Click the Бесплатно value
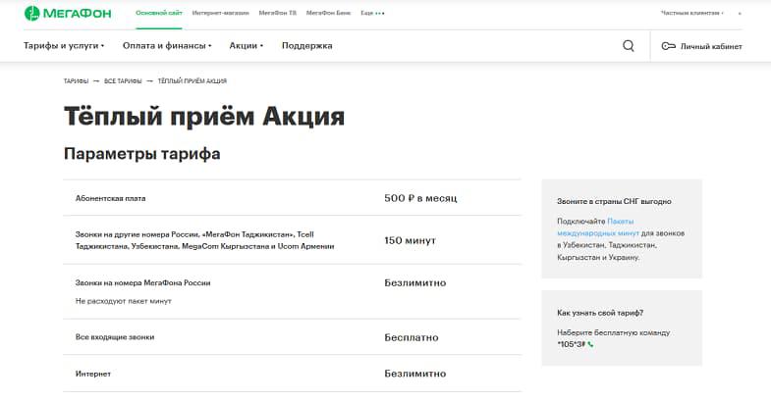 click(x=412, y=337)
